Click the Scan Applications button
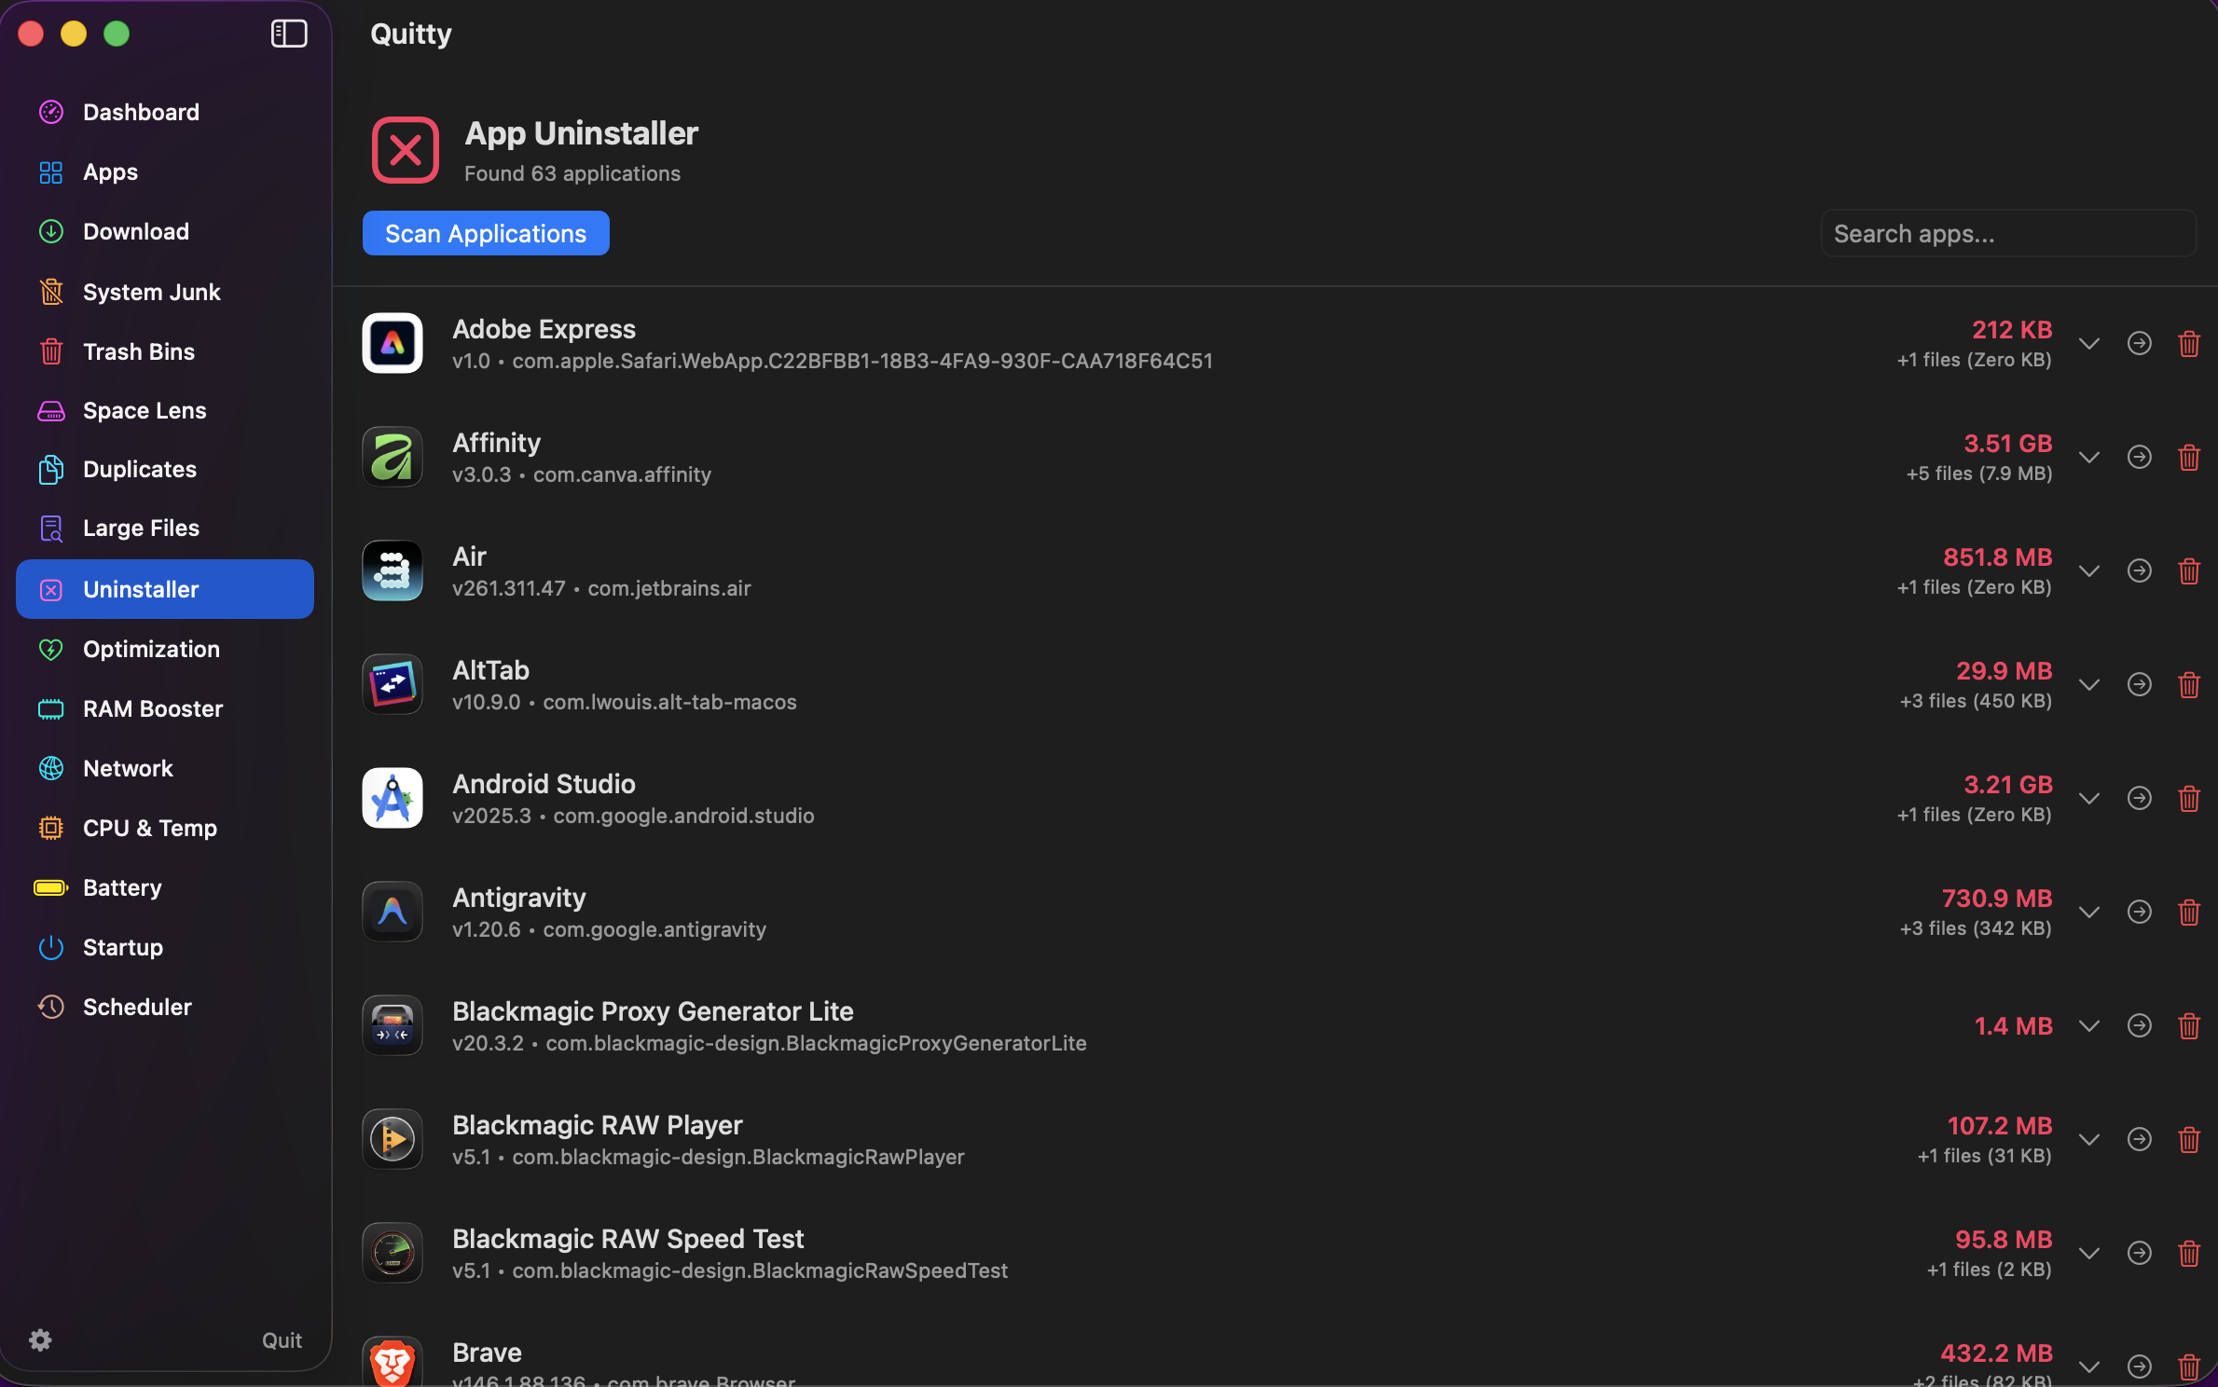The height and width of the screenshot is (1387, 2218). [486, 233]
